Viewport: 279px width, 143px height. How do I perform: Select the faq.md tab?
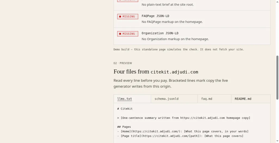(214, 99)
